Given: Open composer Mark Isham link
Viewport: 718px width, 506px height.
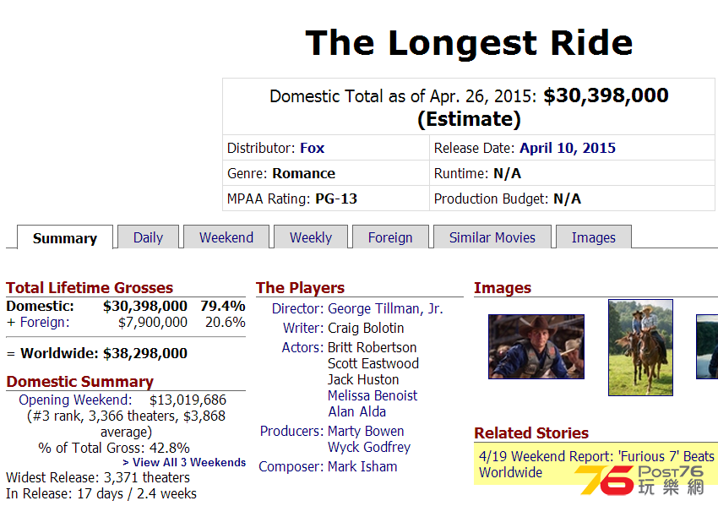Looking at the screenshot, I should pos(362,466).
